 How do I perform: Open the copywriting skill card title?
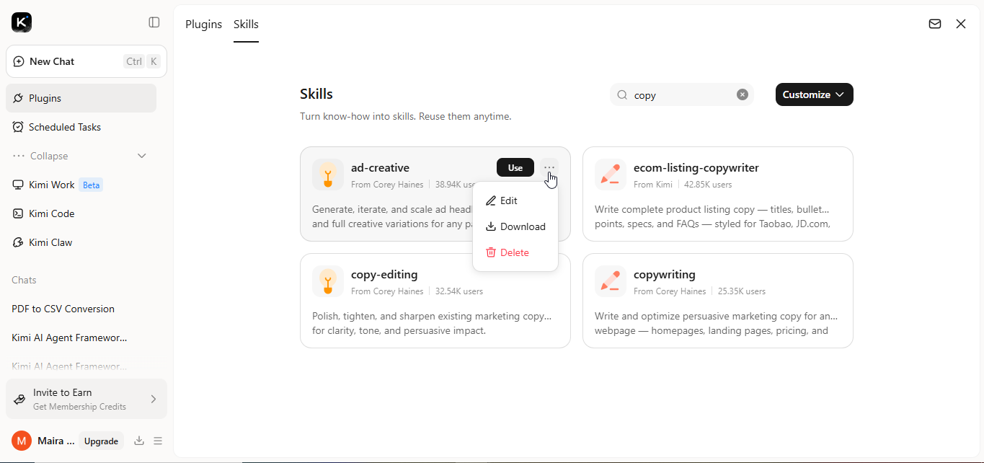[665, 274]
